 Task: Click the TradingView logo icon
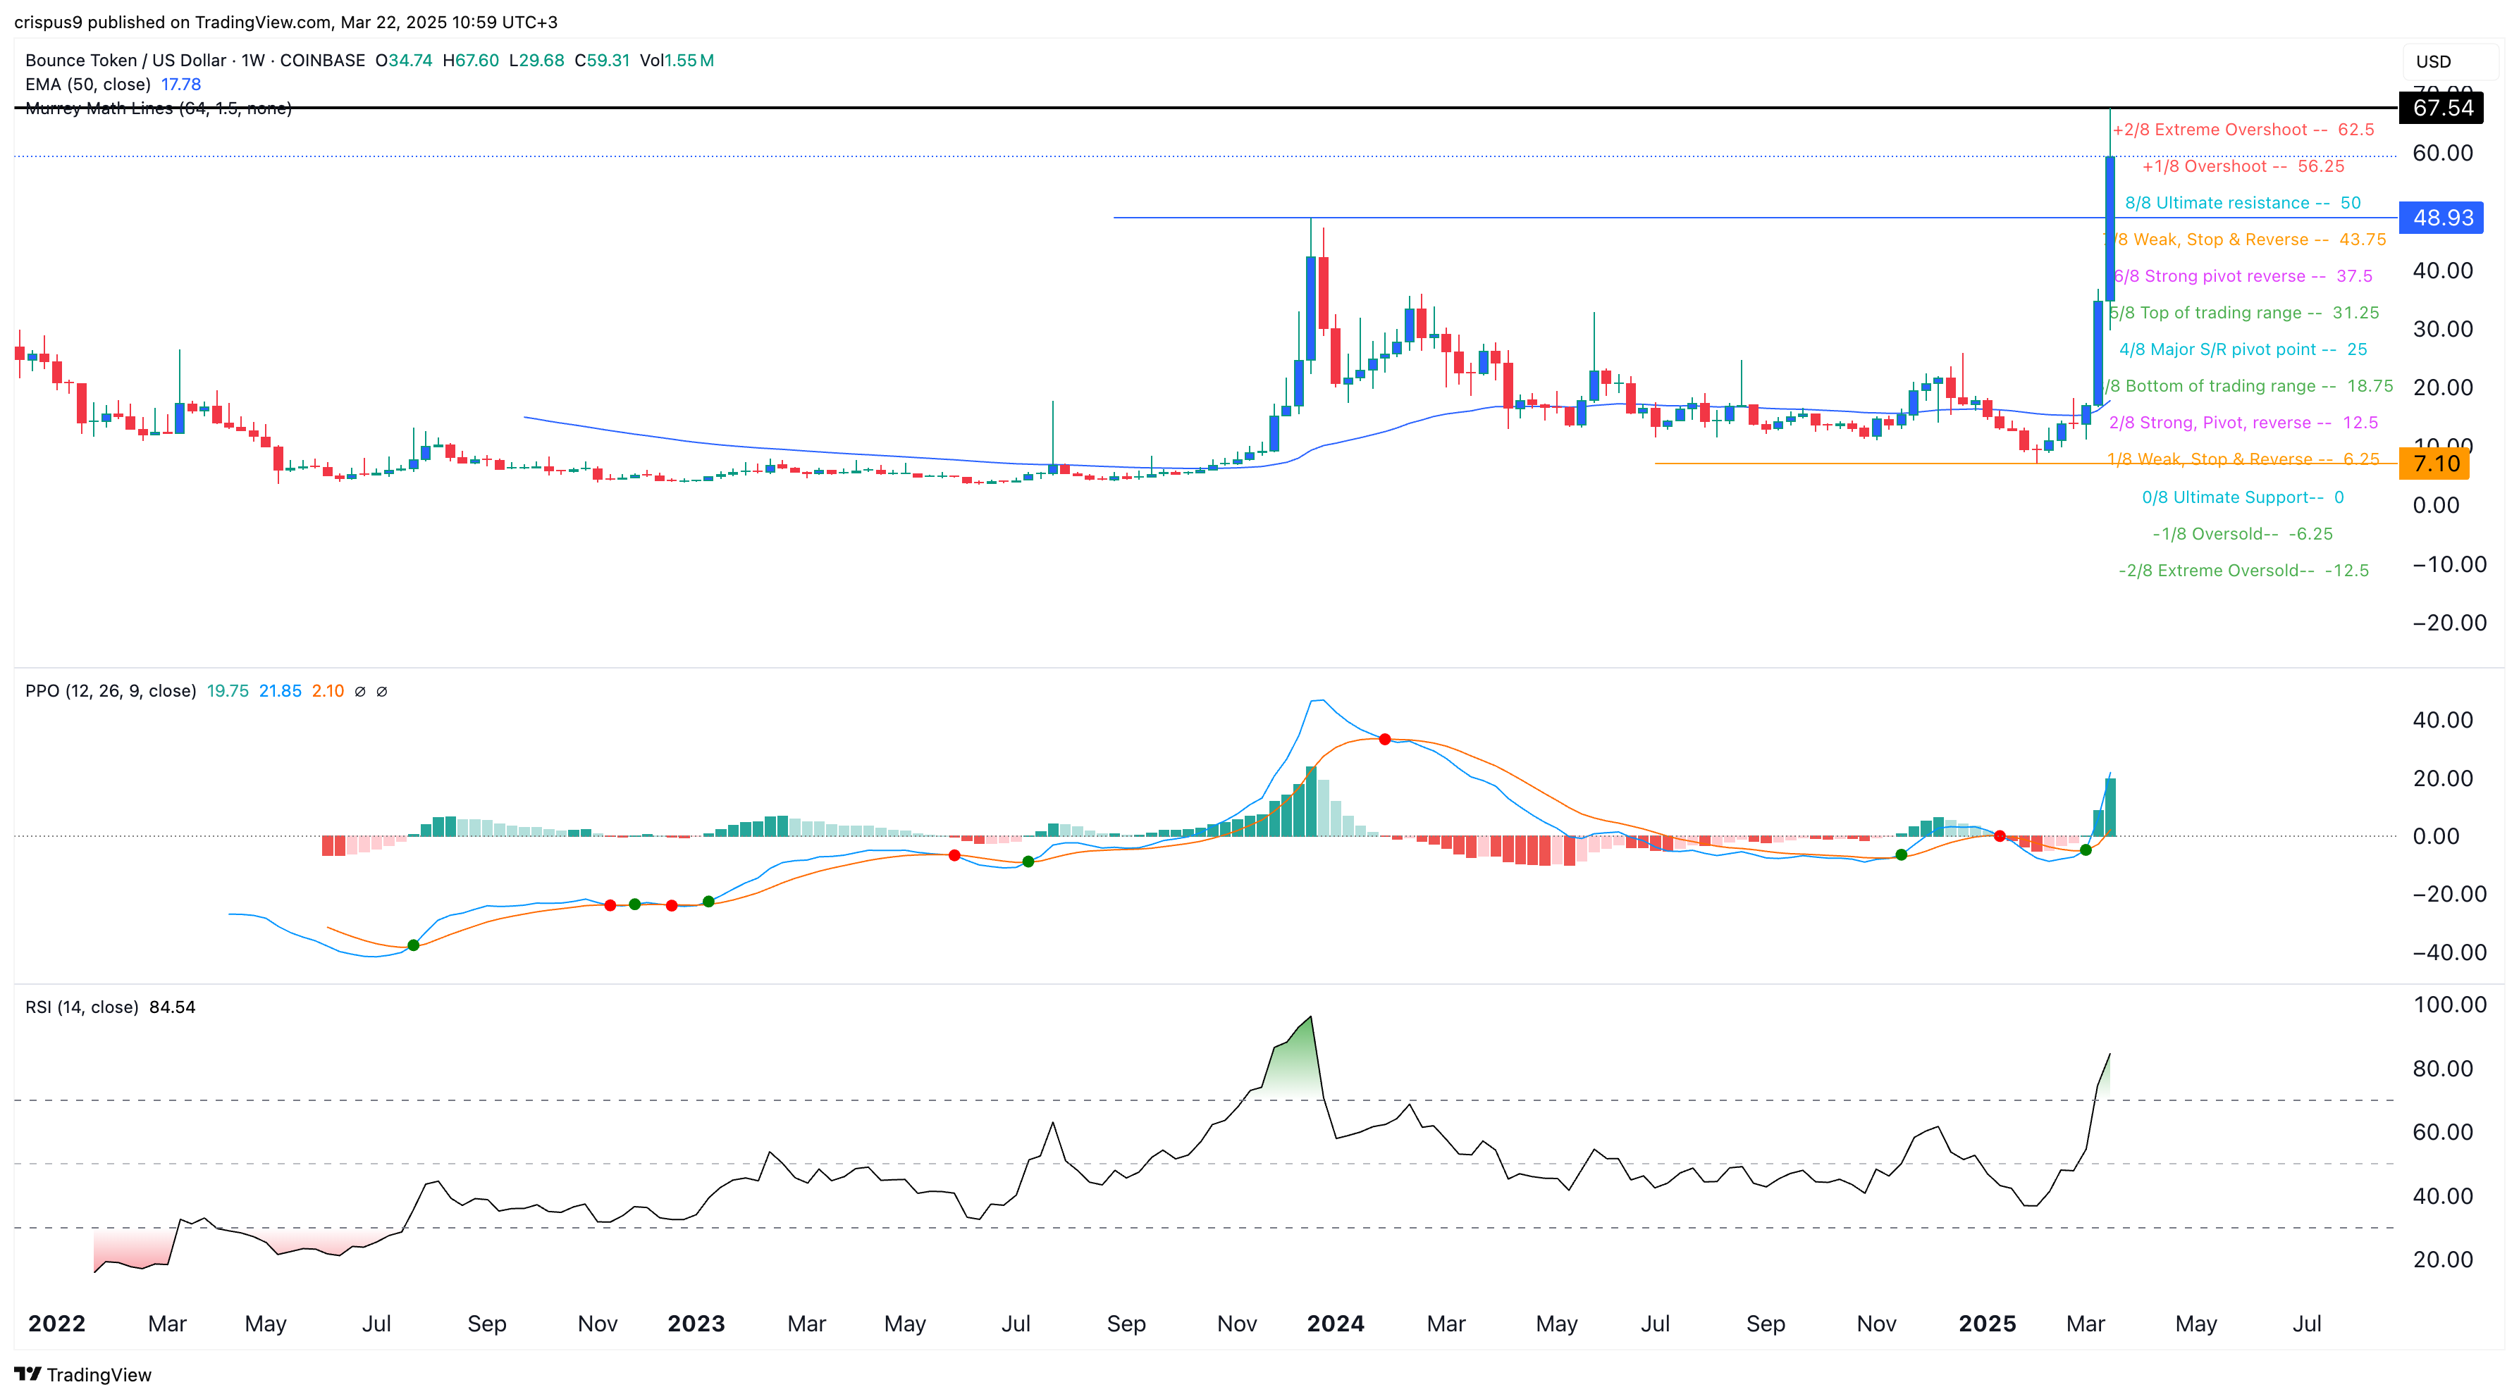click(27, 1374)
